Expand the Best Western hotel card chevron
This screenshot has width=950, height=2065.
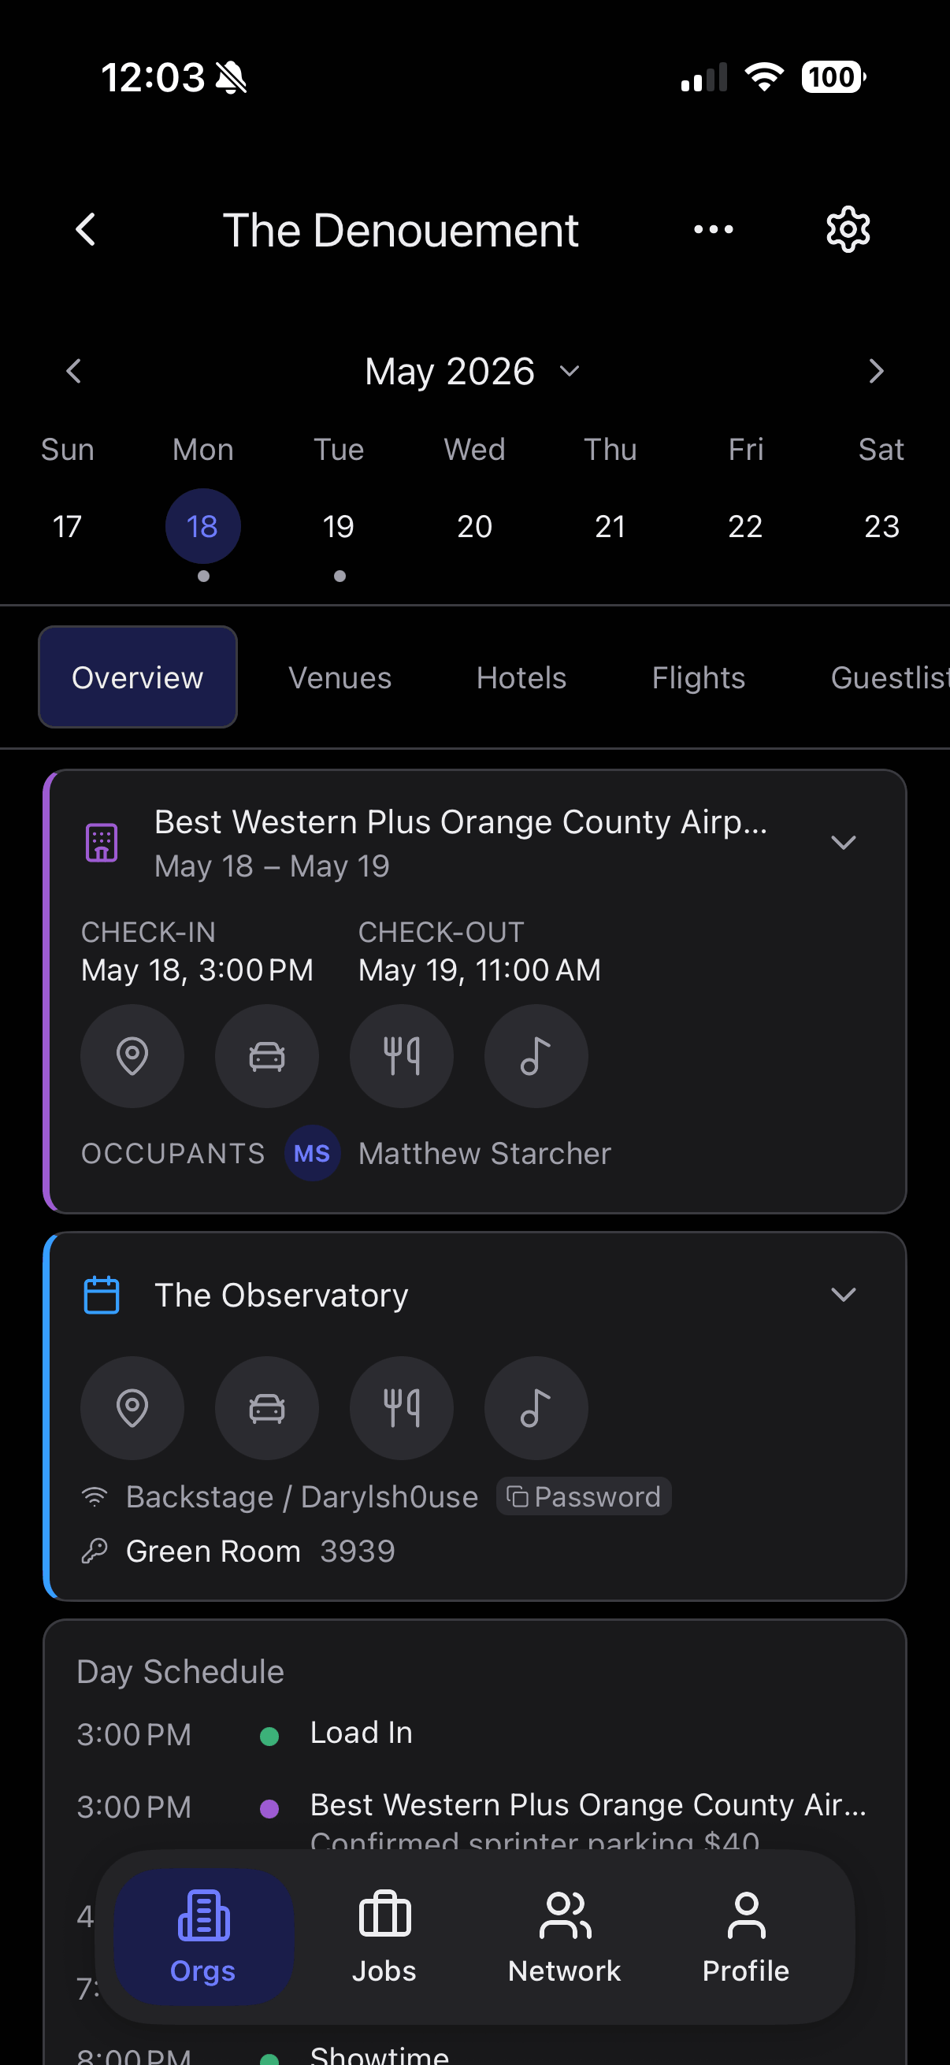click(x=844, y=842)
